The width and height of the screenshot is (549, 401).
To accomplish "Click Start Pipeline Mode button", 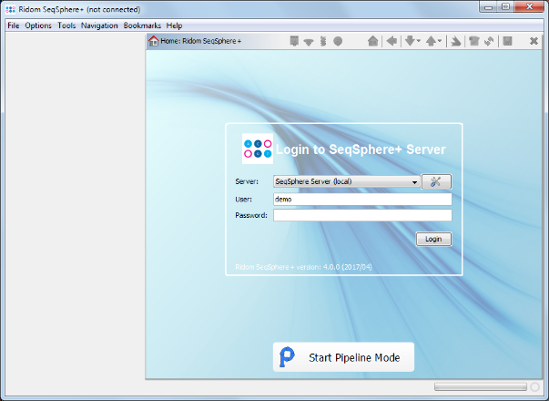I will [x=343, y=357].
